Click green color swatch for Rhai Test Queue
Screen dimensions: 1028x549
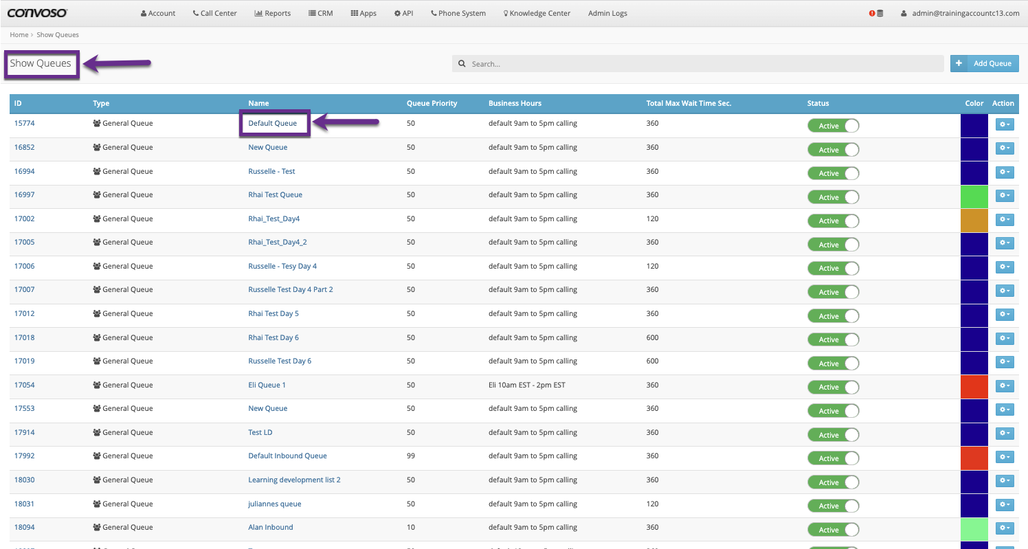pyautogui.click(x=974, y=196)
